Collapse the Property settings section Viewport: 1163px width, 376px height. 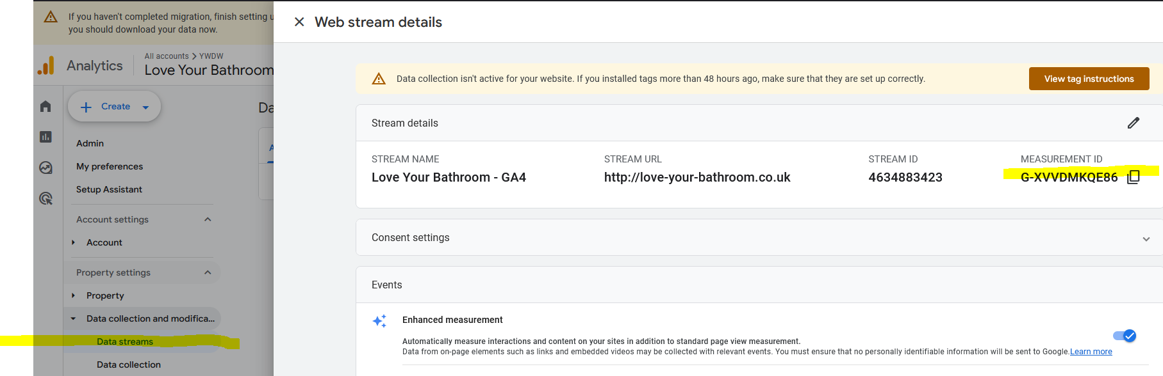click(208, 272)
